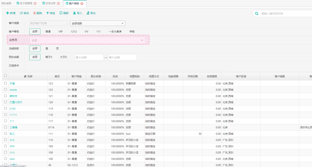This screenshot has height=167, width=312.
Task: Click the 修改 edit icon in toolbar
Action: point(21,13)
